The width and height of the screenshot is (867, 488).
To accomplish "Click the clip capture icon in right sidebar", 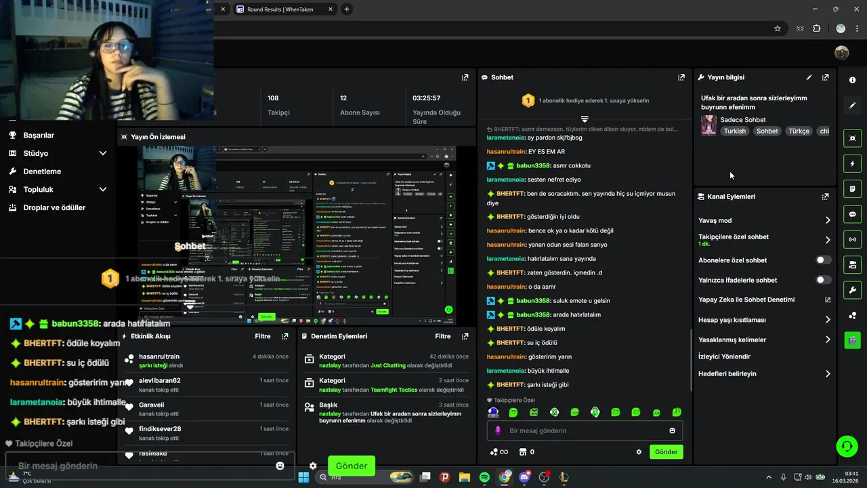I will point(852,138).
